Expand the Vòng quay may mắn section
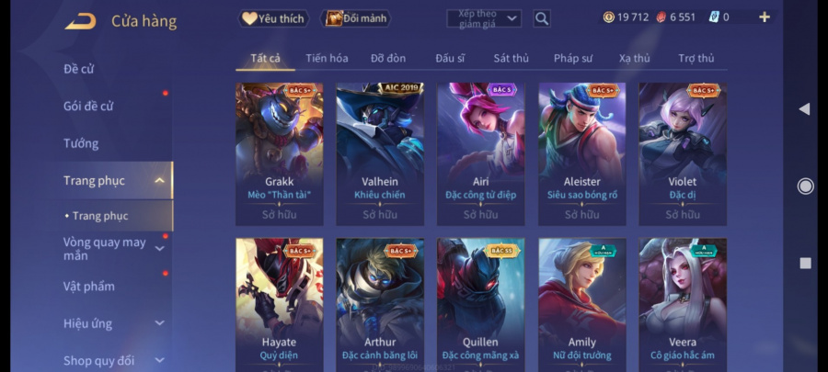The image size is (828, 372). click(x=159, y=248)
